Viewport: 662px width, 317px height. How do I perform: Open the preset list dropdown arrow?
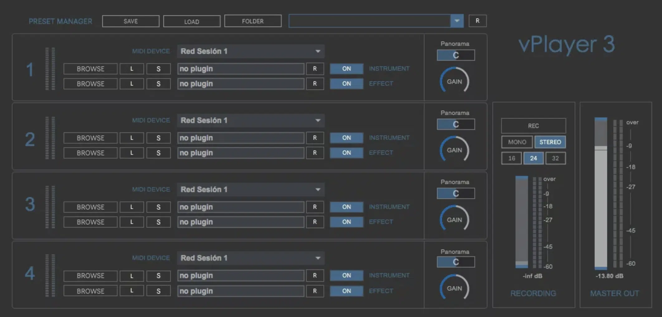(457, 21)
